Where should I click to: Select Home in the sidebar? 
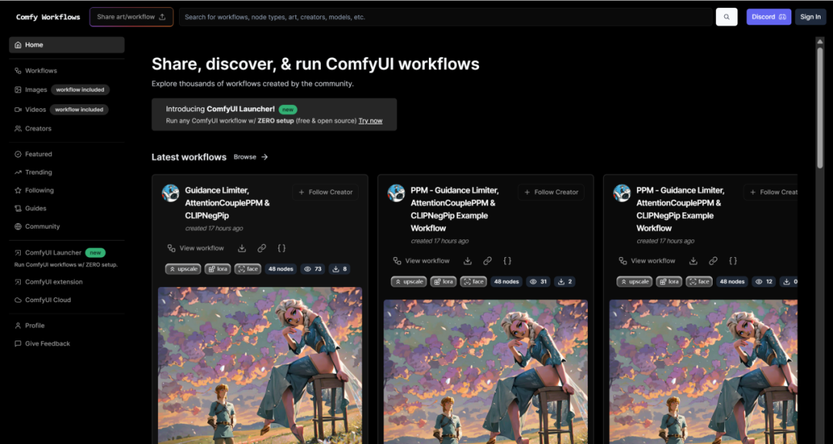click(67, 45)
